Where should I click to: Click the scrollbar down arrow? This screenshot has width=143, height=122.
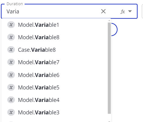(x=109, y=121)
